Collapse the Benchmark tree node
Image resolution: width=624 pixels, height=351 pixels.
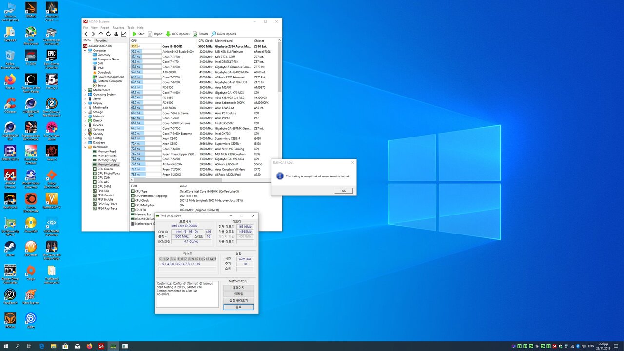(x=85, y=147)
